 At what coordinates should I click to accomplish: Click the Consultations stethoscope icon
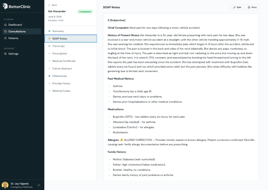(5, 31)
